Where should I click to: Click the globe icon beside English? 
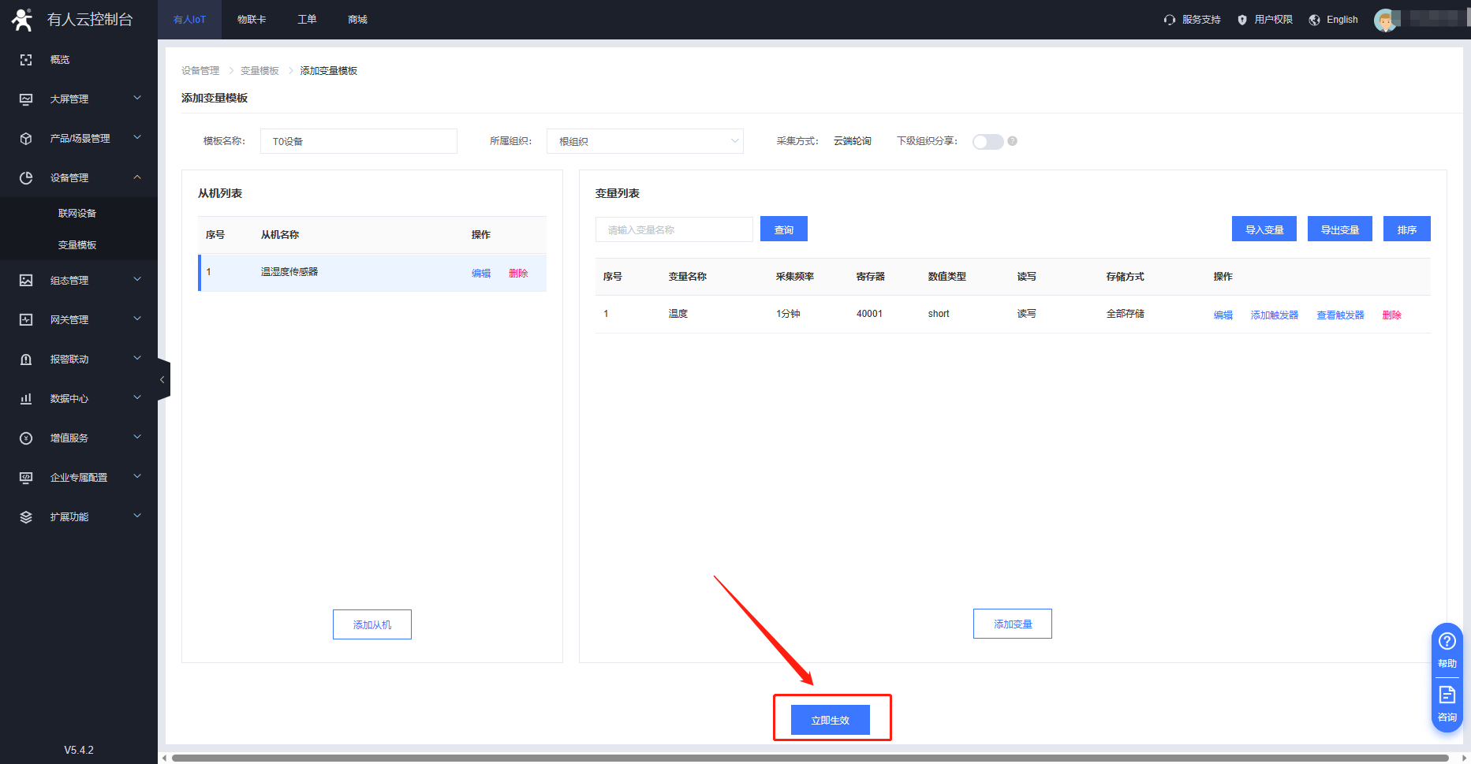tap(1314, 20)
